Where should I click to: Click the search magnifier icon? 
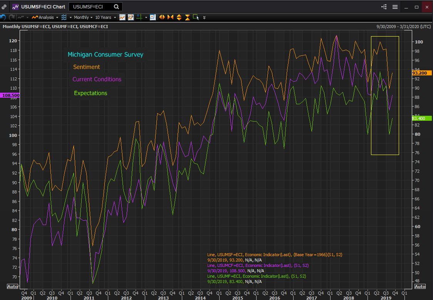click(116, 7)
